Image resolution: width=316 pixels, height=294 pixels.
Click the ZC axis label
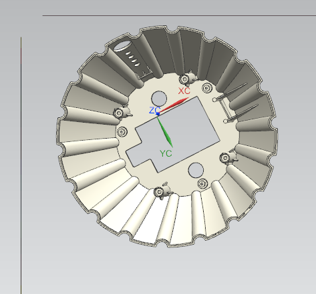click(154, 110)
